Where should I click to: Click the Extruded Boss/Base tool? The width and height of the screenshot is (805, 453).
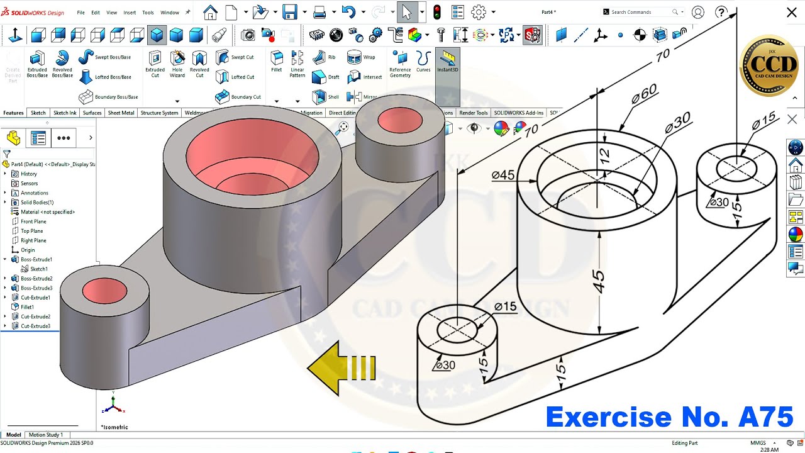tap(37, 64)
